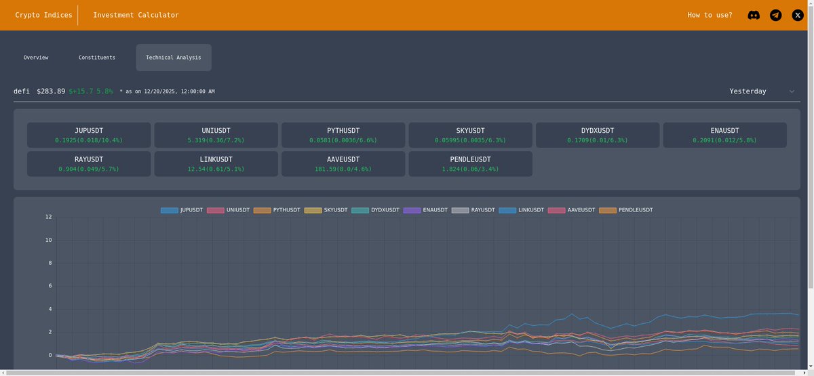Open Crypto Indices page
Viewport: 814px width, 376px height.
tap(43, 15)
